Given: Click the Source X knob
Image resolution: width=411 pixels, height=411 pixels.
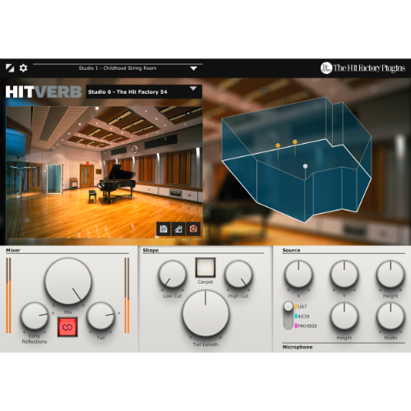Looking at the screenshot, I should 298,275.
